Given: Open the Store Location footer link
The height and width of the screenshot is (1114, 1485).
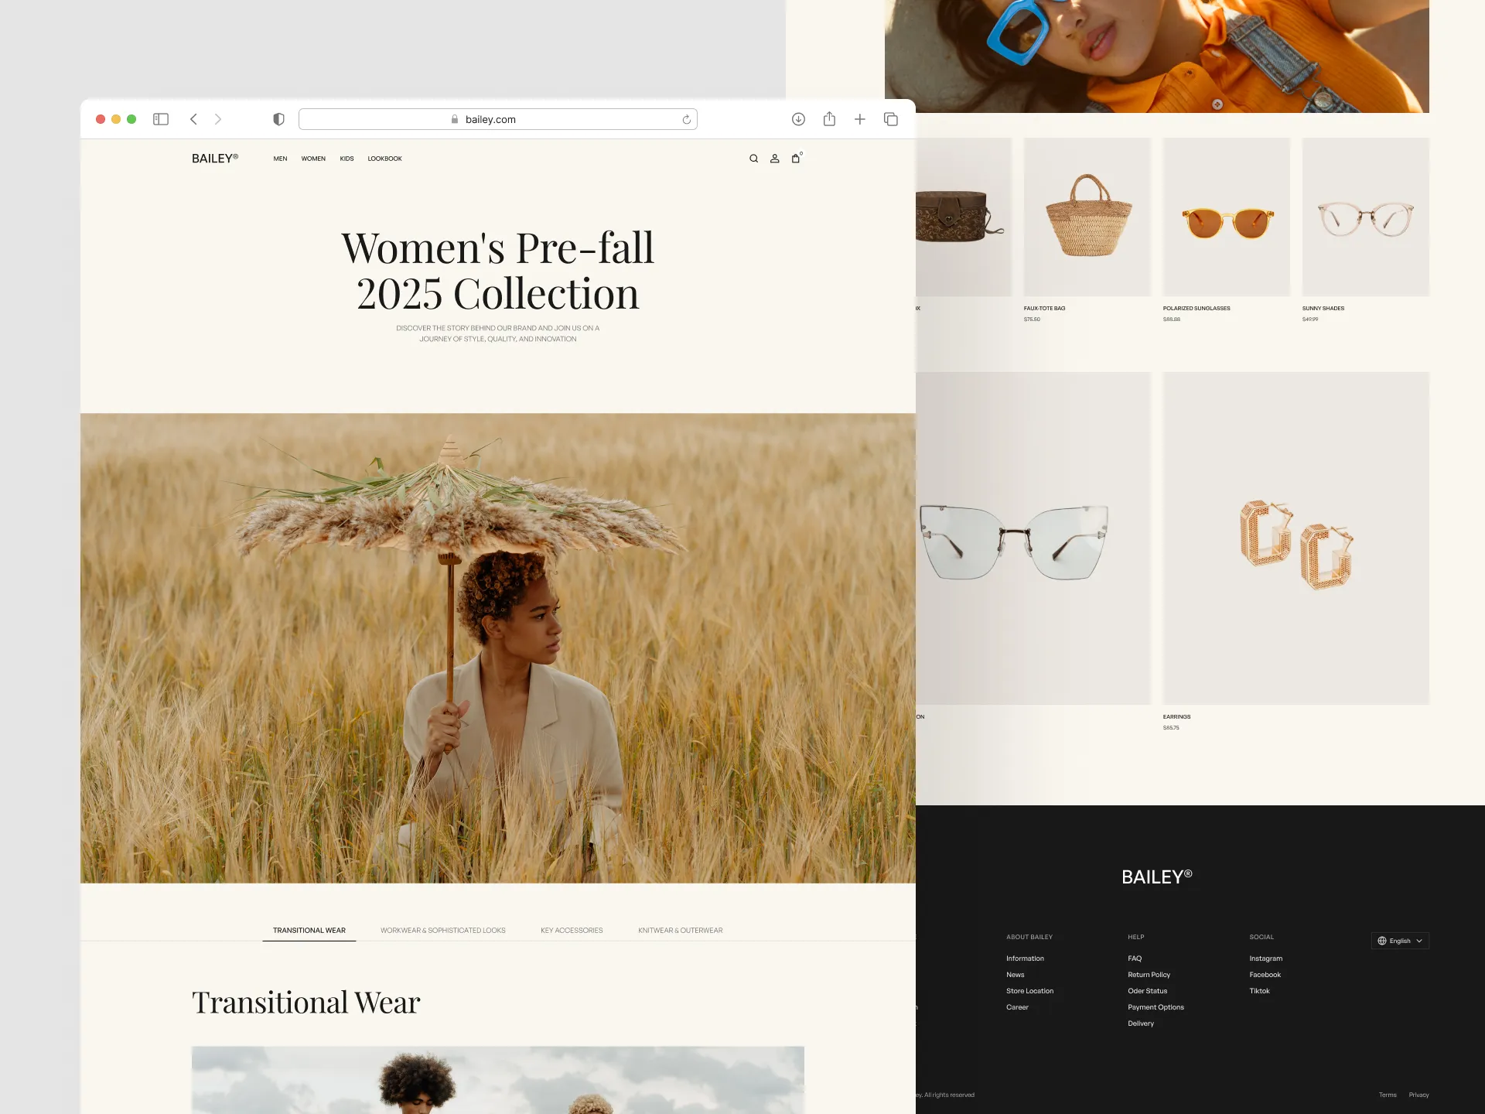Looking at the screenshot, I should coord(1029,991).
